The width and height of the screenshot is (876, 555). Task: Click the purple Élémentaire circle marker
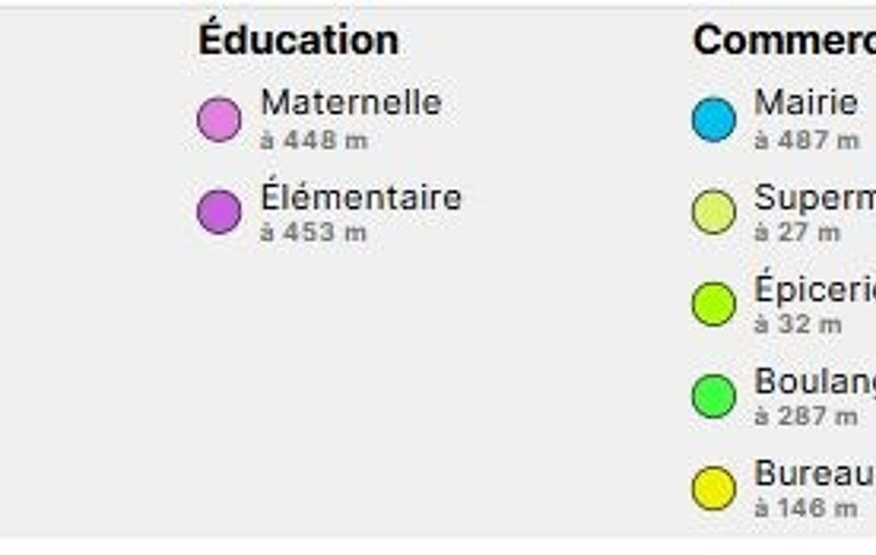point(219,212)
